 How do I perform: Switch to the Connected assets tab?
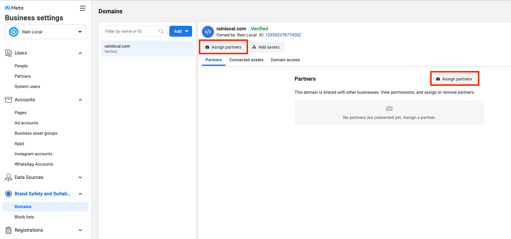(246, 60)
